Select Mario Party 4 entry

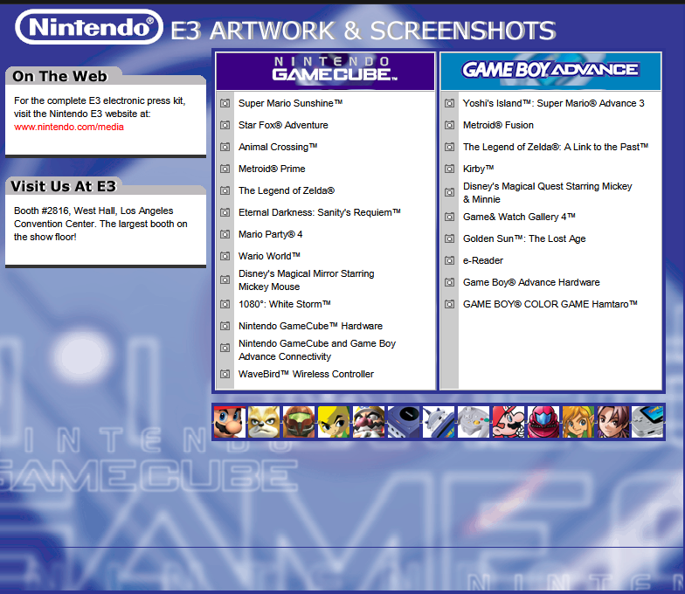(271, 234)
